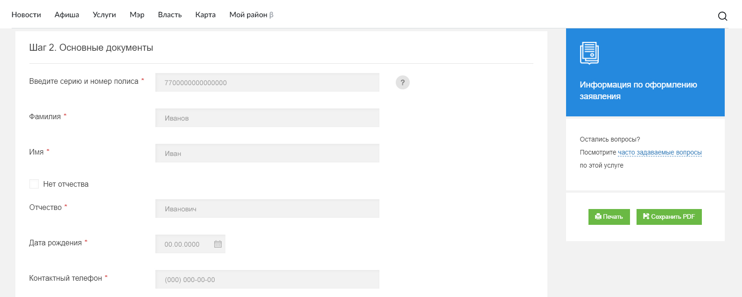Open the calendar date picker icon

pyautogui.click(x=218, y=244)
